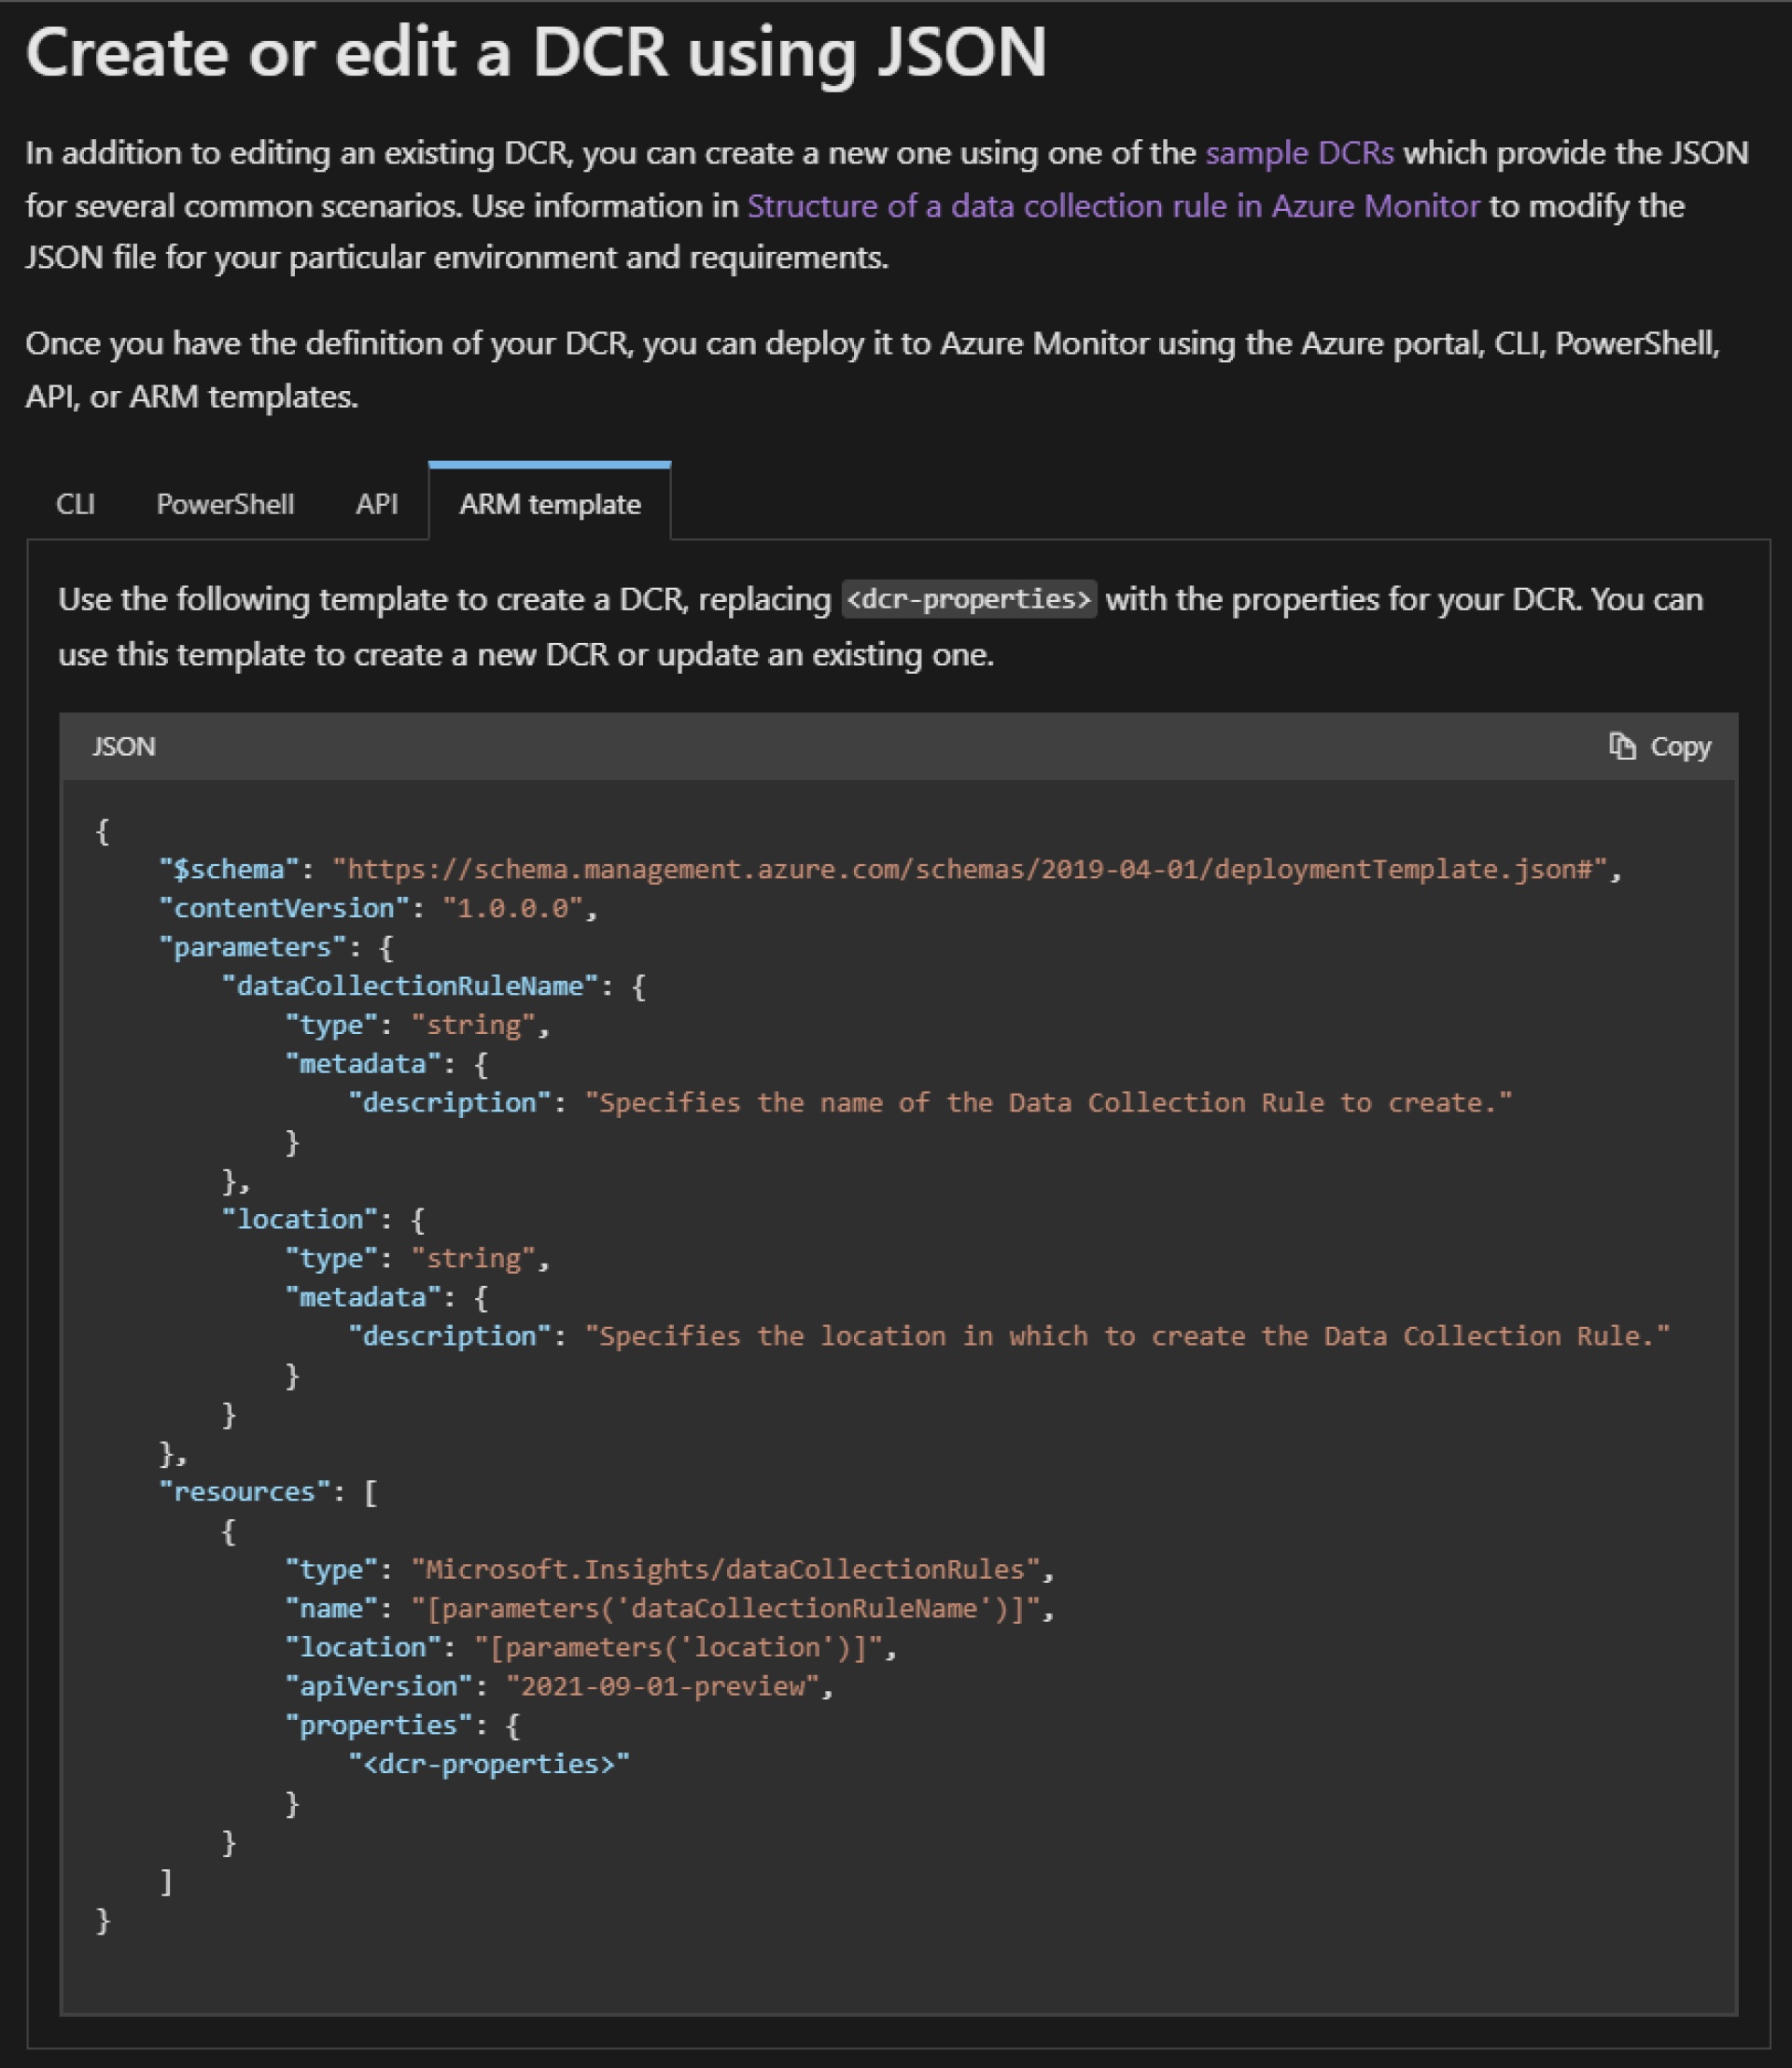Click the "1.0.0.0" version value

click(513, 908)
